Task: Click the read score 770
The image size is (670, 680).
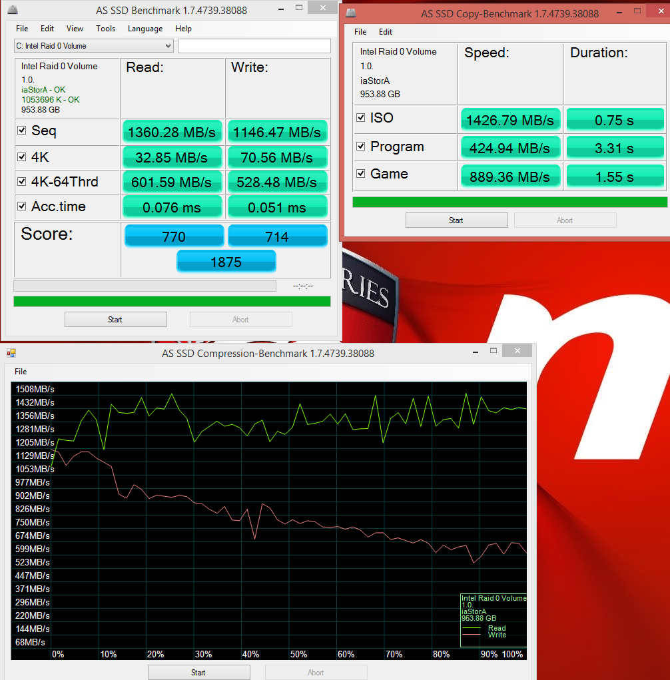Action: [174, 236]
